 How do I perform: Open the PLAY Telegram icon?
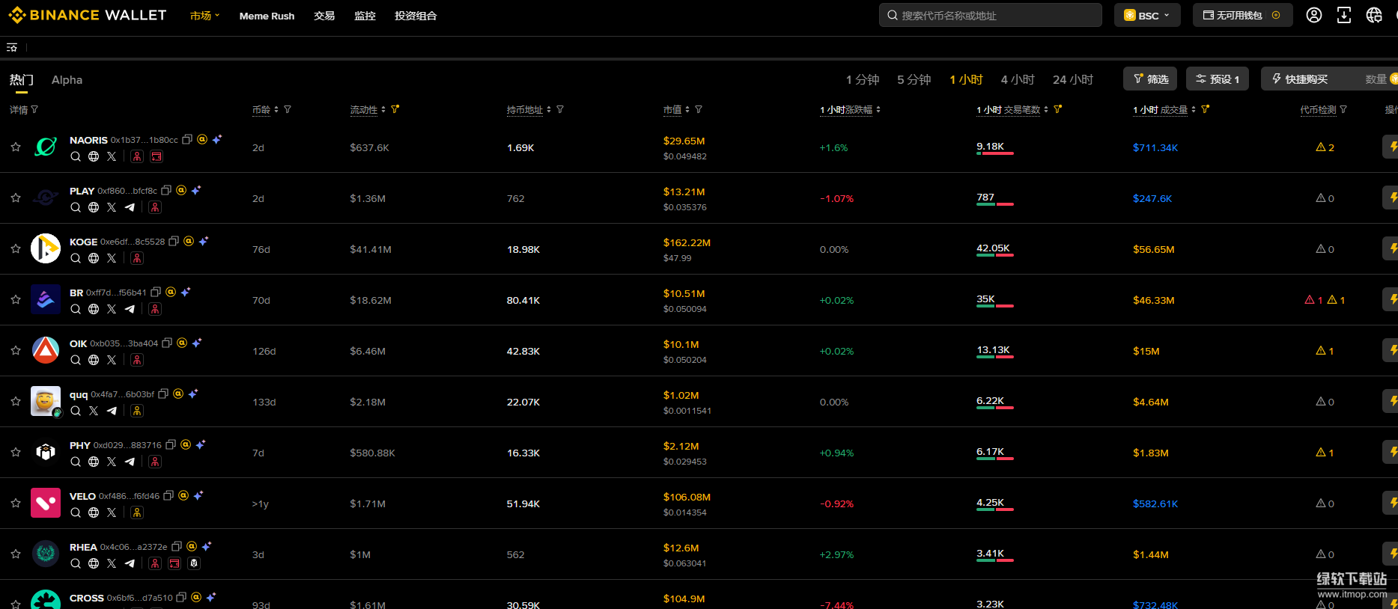(x=130, y=207)
